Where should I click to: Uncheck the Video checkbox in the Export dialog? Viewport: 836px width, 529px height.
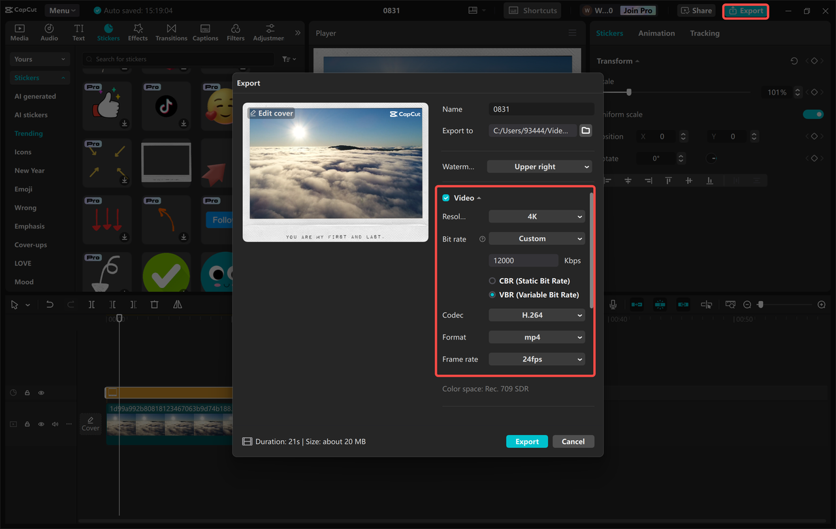(445, 197)
